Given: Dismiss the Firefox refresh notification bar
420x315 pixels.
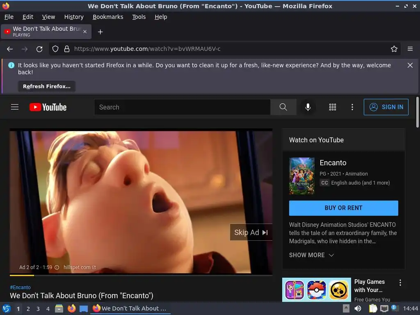Looking at the screenshot, I should pos(410,65).
